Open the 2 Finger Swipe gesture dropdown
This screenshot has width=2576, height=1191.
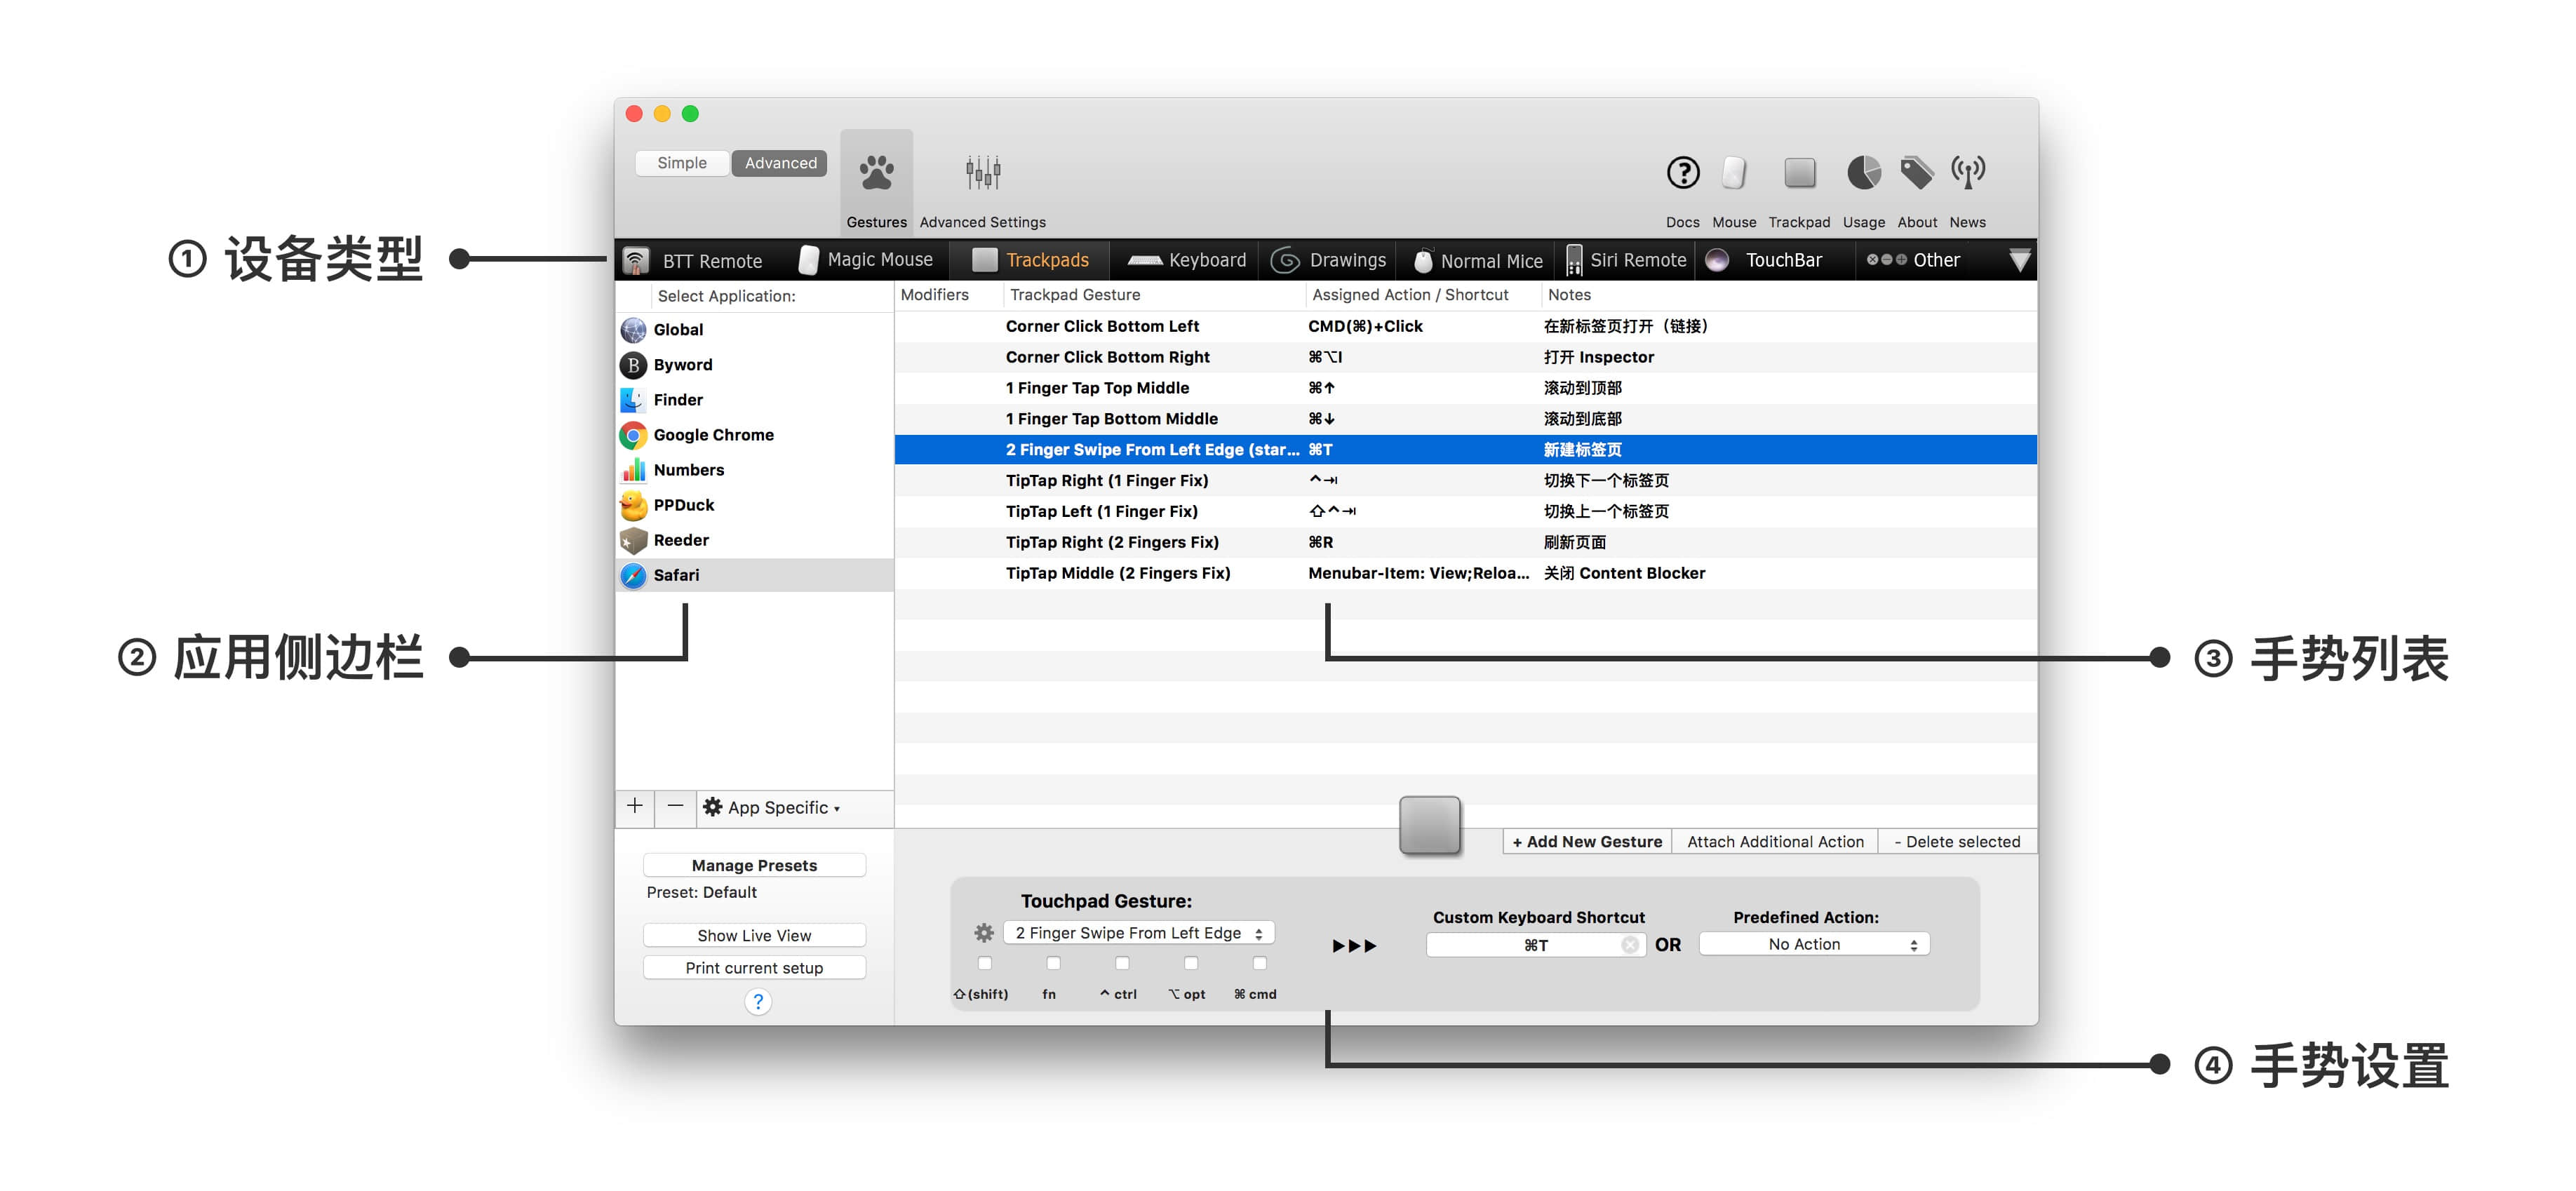(x=1138, y=932)
